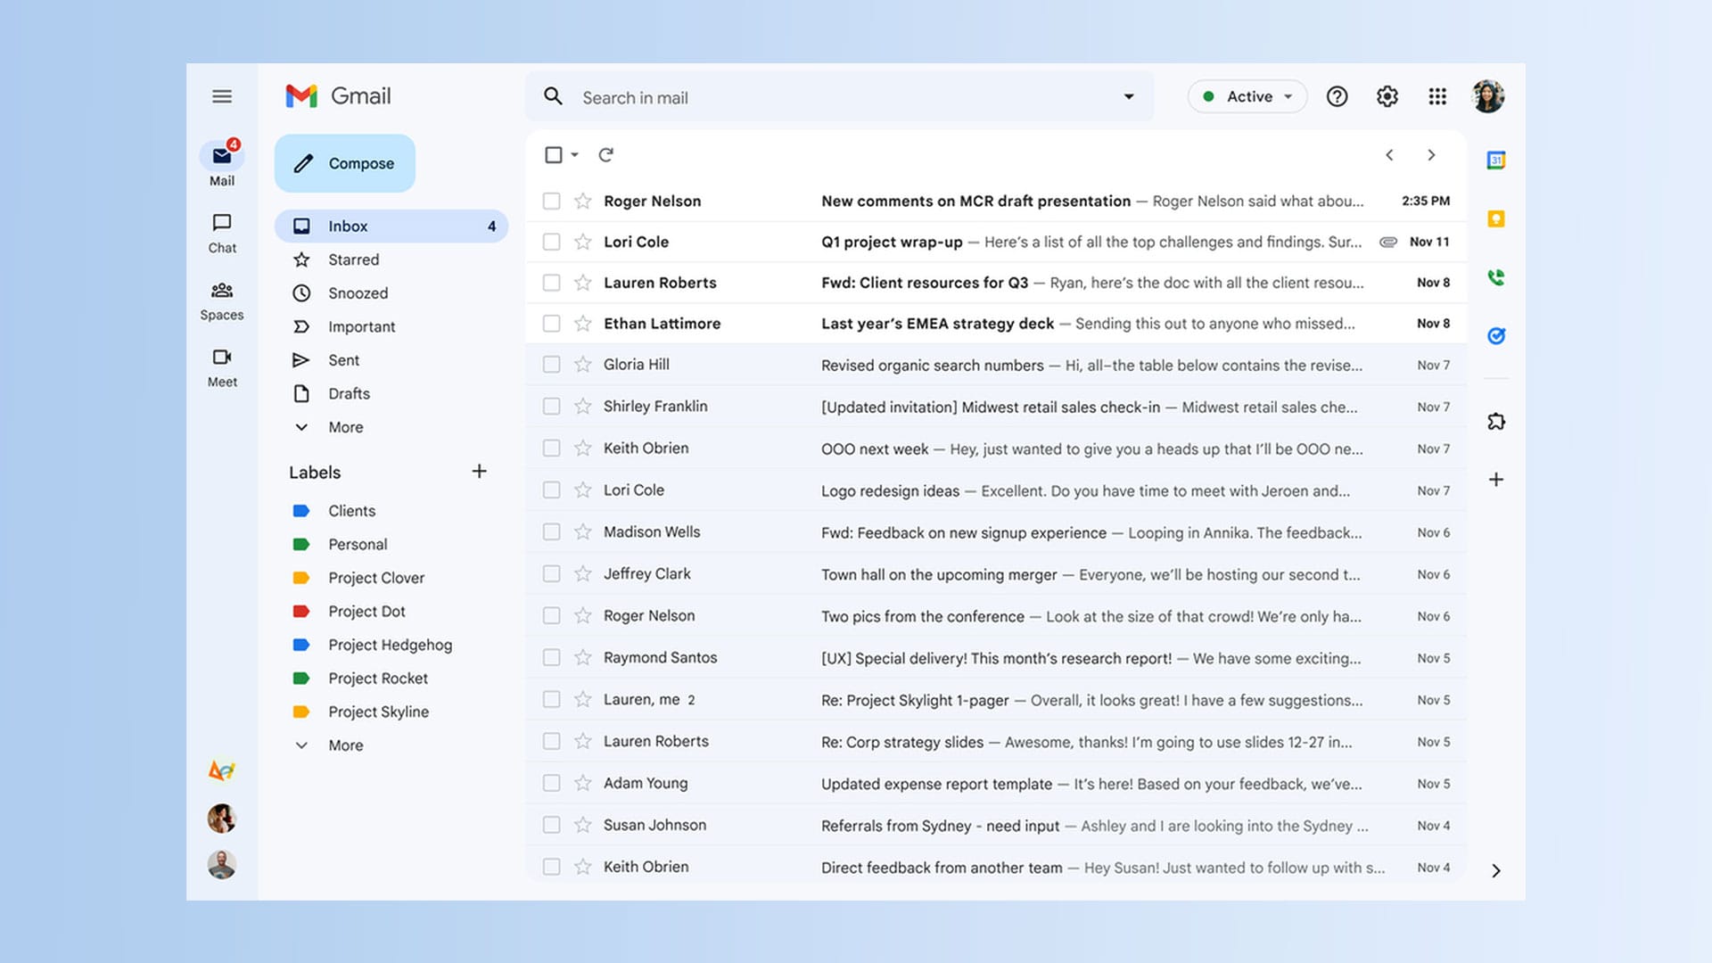The width and height of the screenshot is (1712, 963).
Task: Click the Settings gear icon
Action: (1388, 96)
